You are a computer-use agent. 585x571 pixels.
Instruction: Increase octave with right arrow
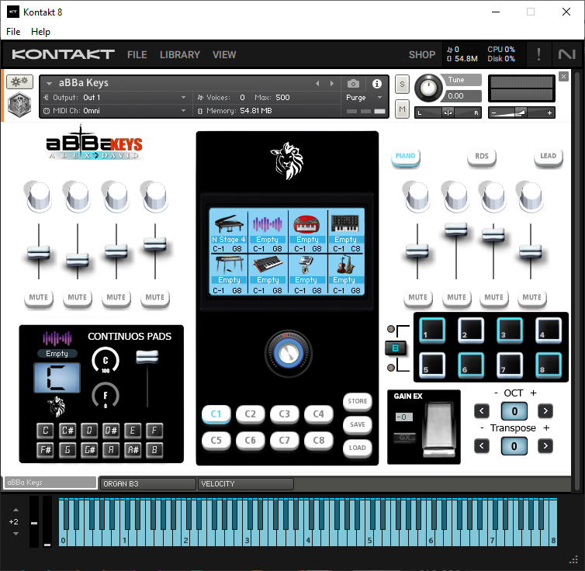tap(545, 411)
